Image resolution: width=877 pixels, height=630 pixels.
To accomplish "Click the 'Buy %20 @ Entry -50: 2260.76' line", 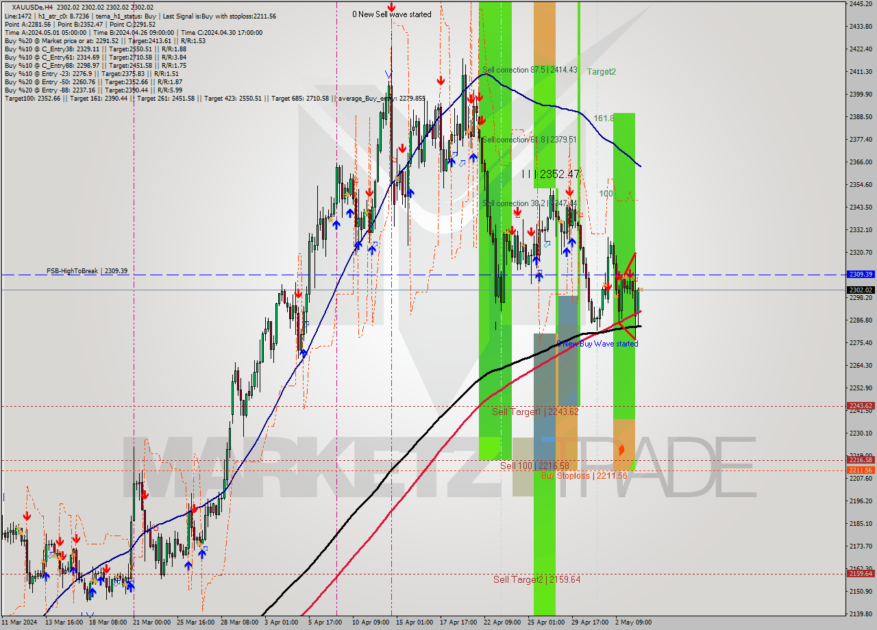I will (x=93, y=81).
